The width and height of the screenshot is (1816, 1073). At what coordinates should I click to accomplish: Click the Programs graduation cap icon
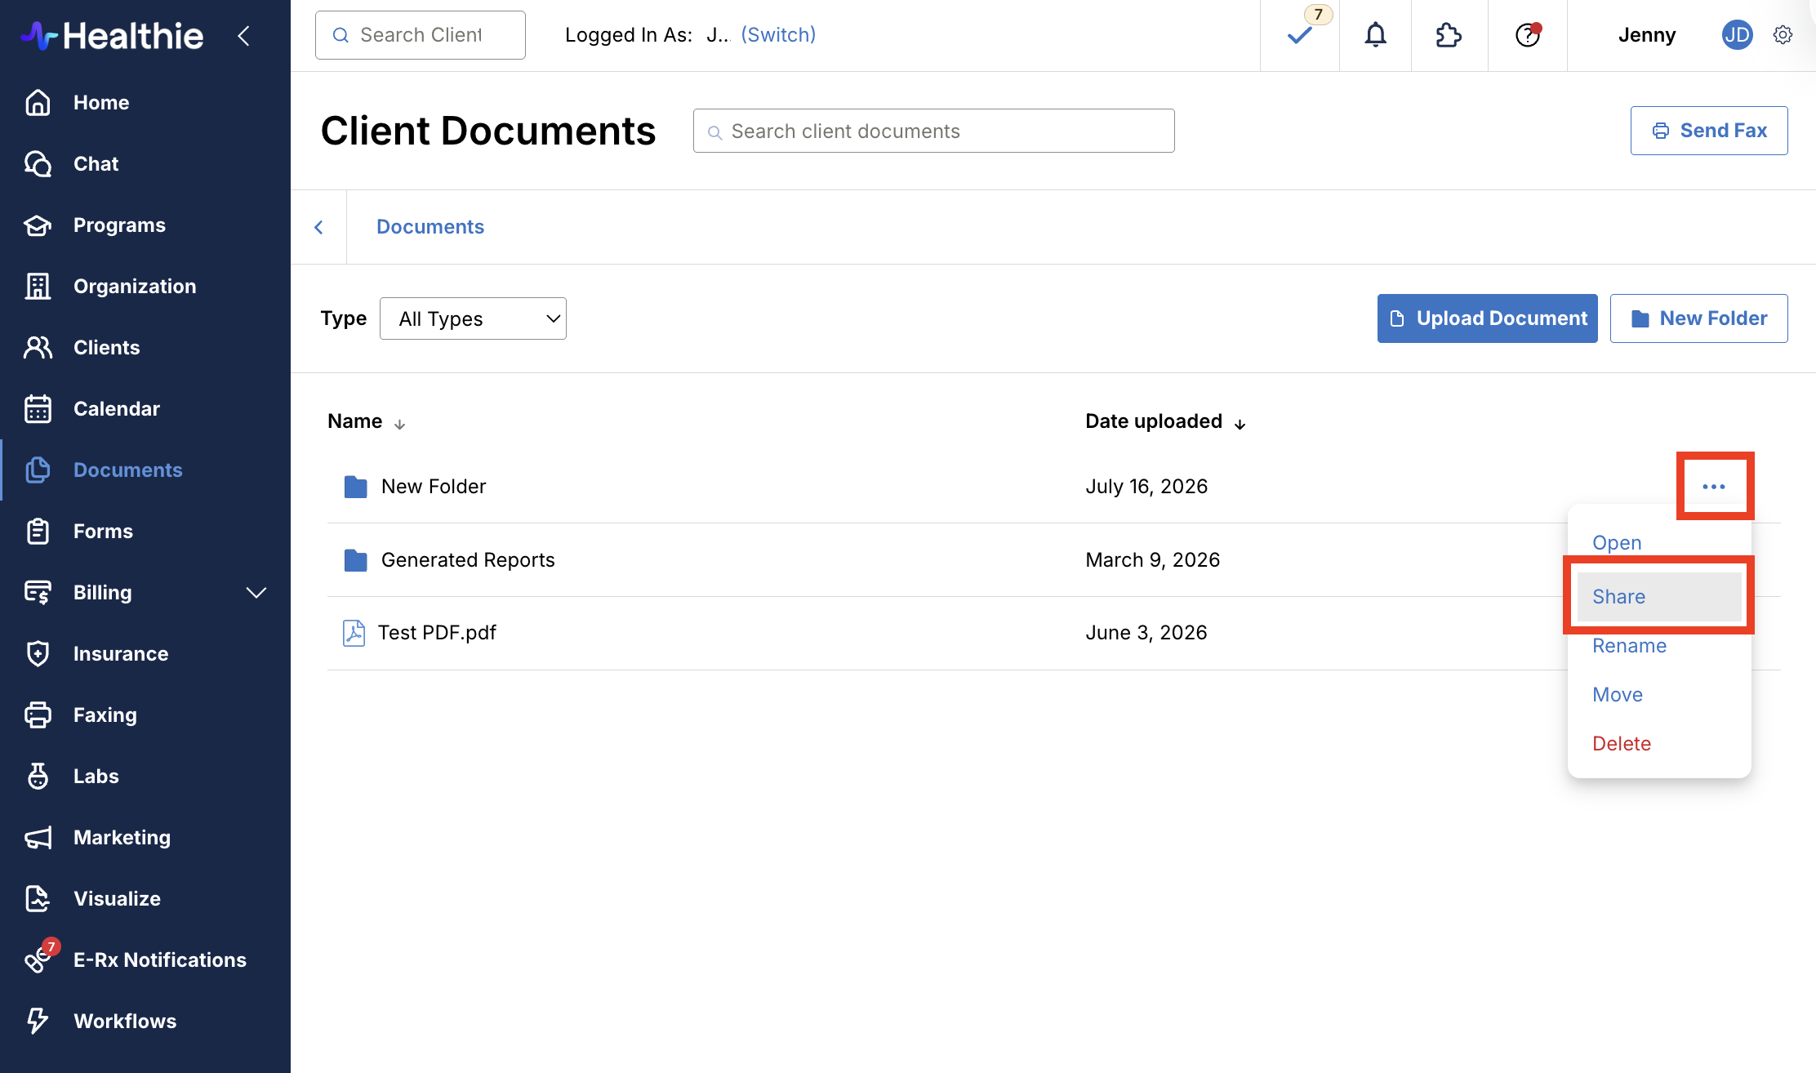[38, 225]
